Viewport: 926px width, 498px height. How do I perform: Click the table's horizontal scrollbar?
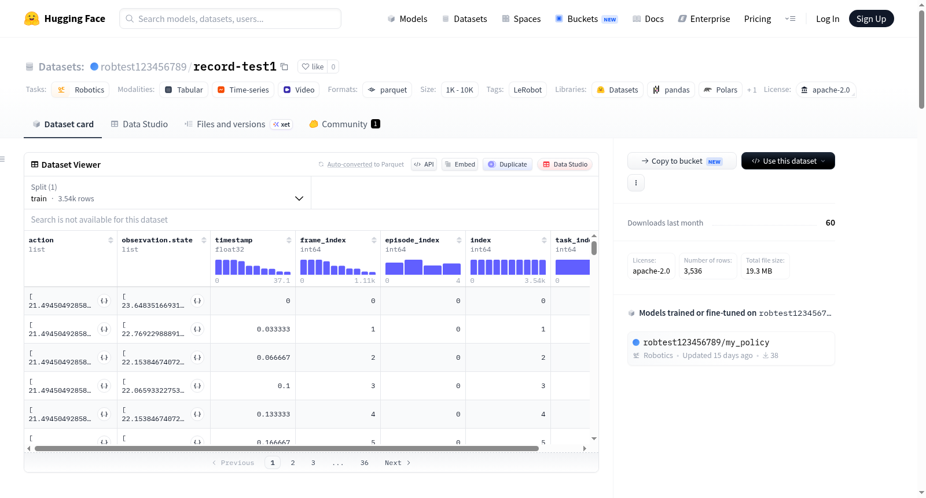tap(286, 448)
